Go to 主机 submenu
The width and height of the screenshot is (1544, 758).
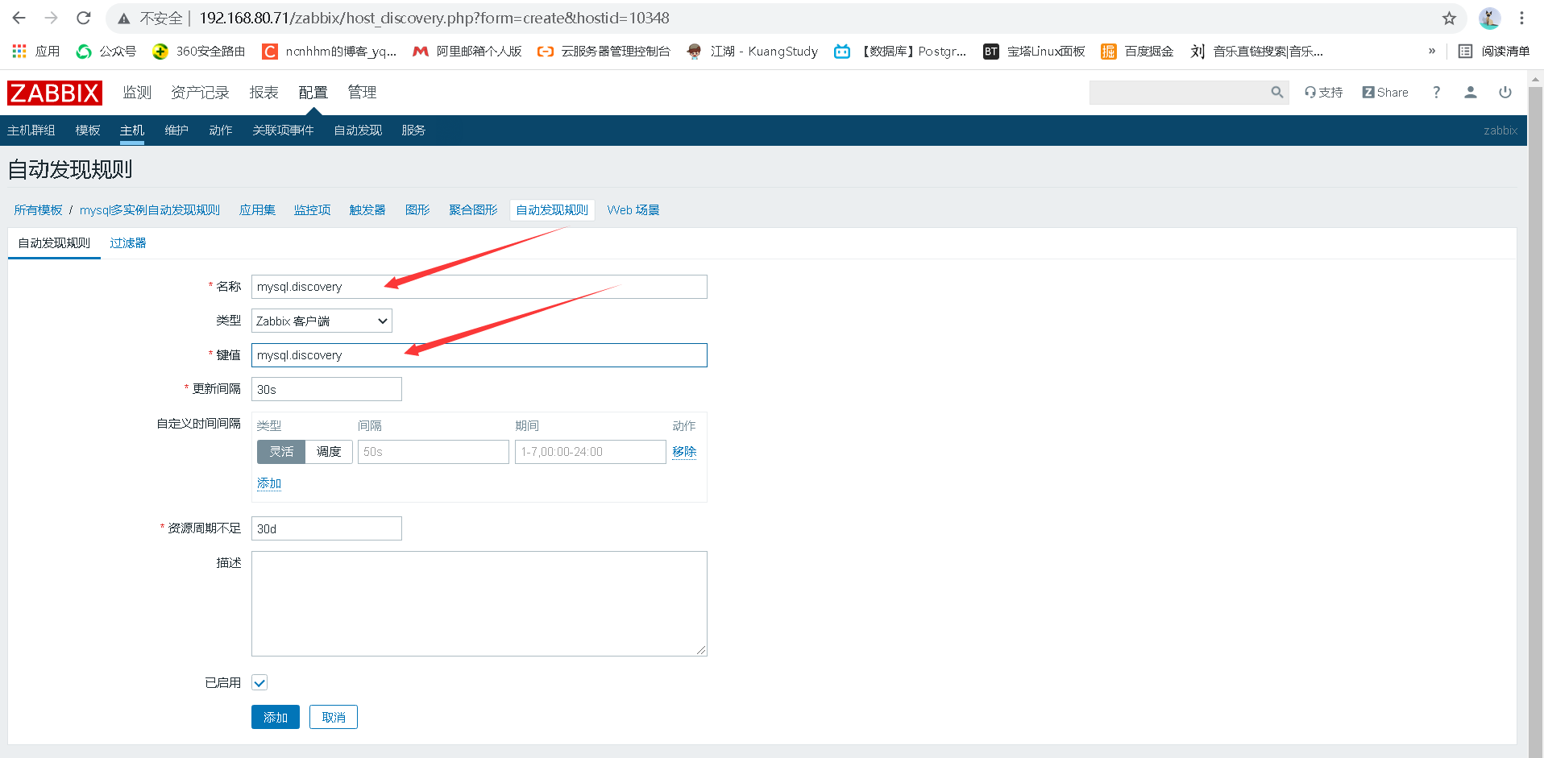point(132,130)
